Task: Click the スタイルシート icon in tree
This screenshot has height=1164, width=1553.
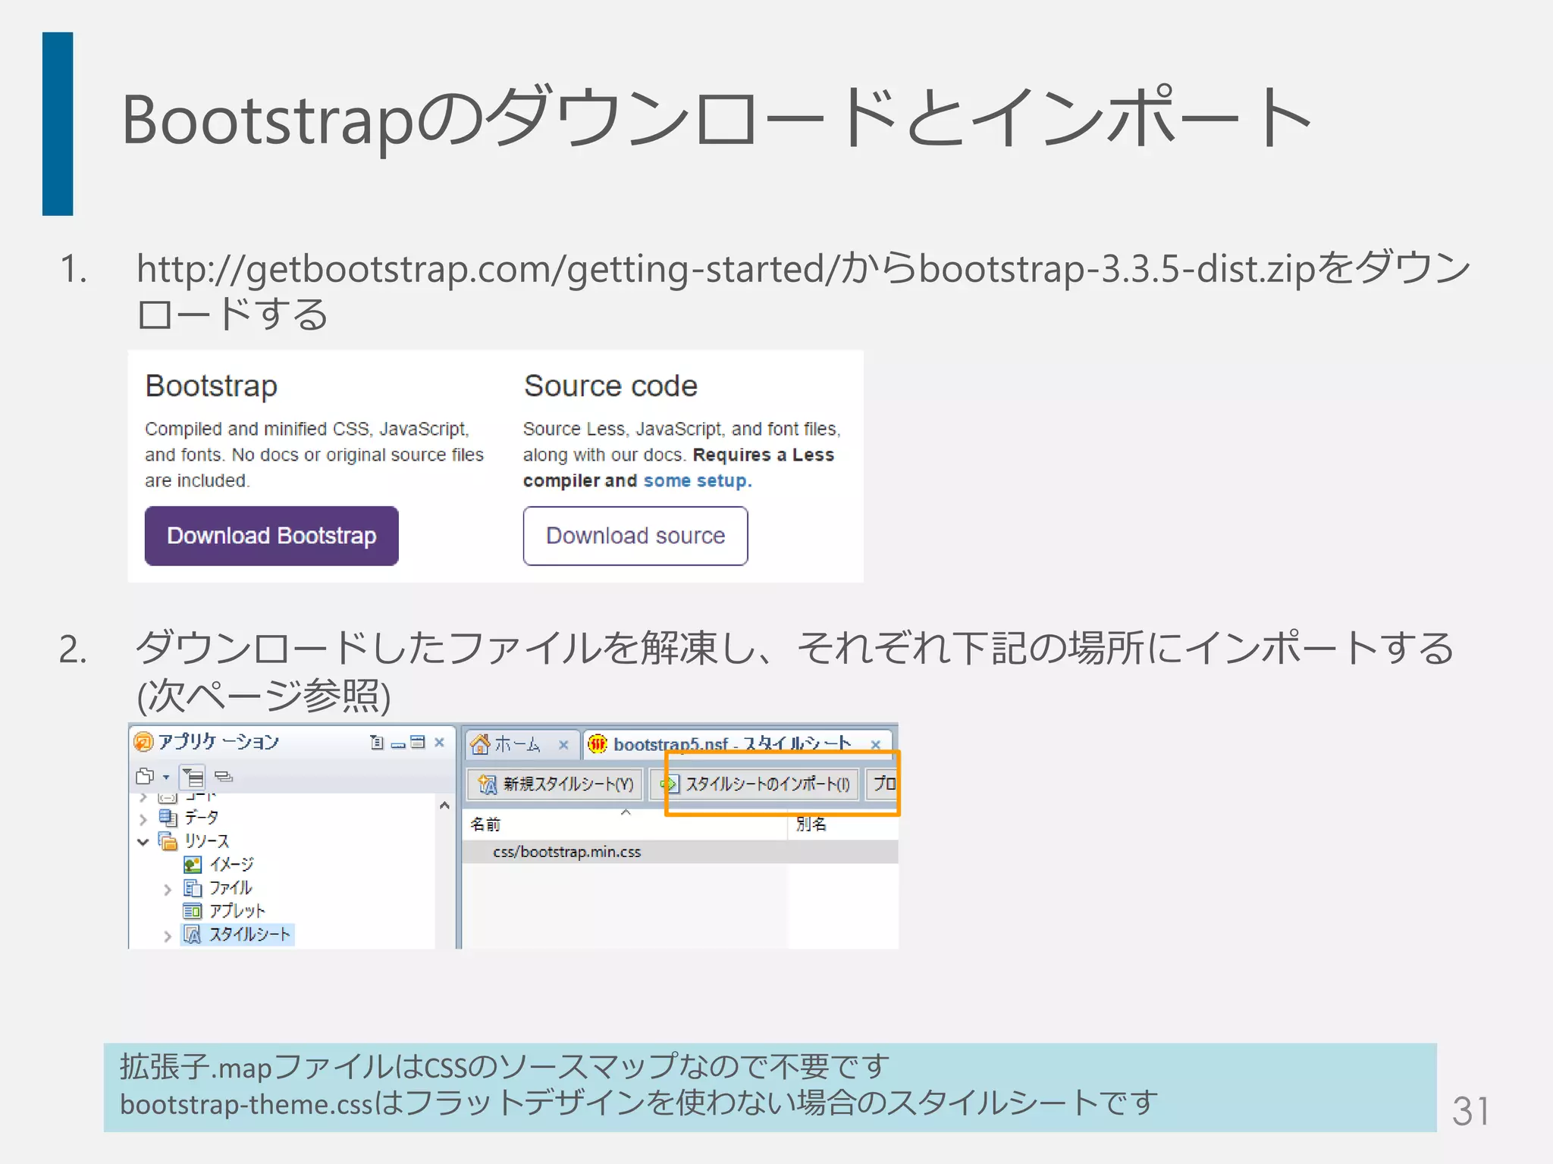Action: click(193, 934)
